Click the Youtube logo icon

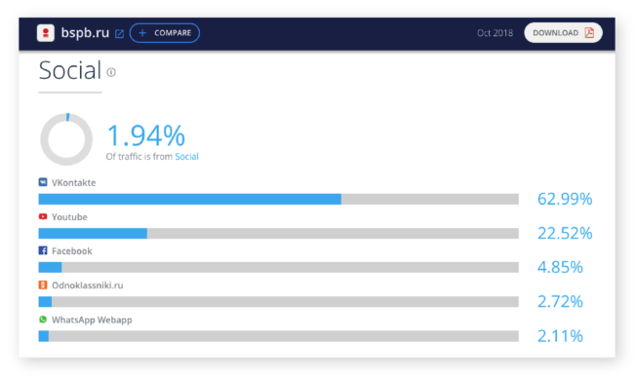(x=43, y=216)
